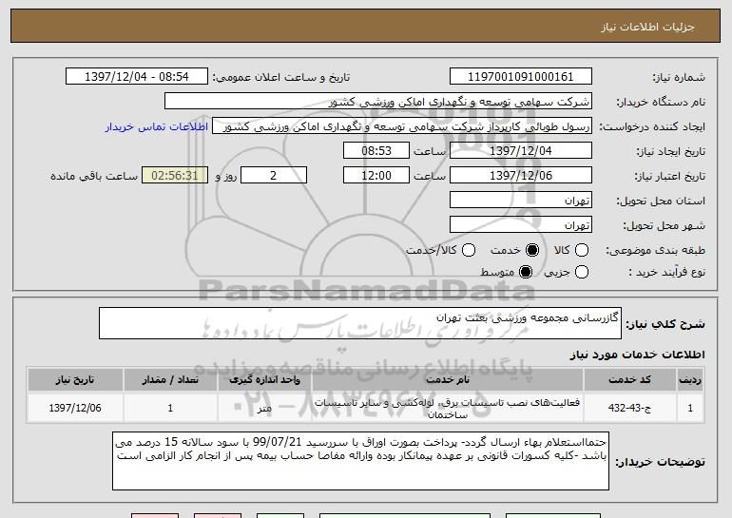Viewport: 732px width, 518px height.
Task: Click the remaining days field showing 2
Action: coord(274,176)
